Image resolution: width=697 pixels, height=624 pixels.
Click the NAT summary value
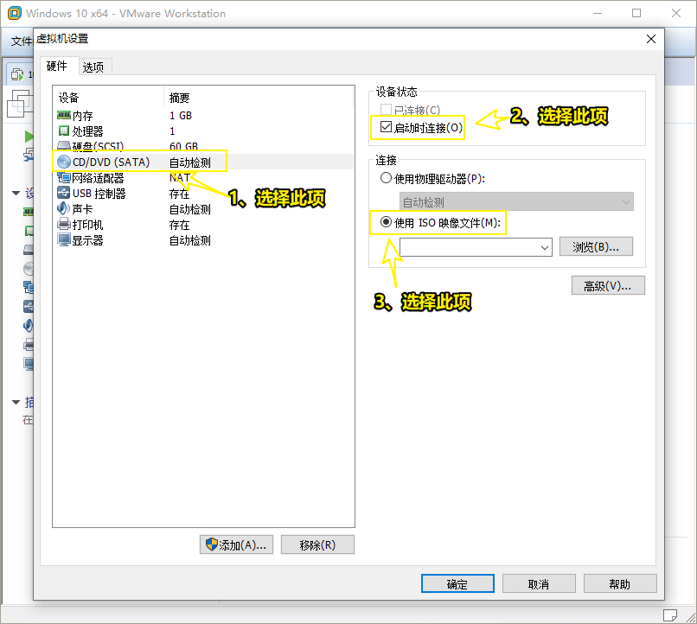[180, 178]
